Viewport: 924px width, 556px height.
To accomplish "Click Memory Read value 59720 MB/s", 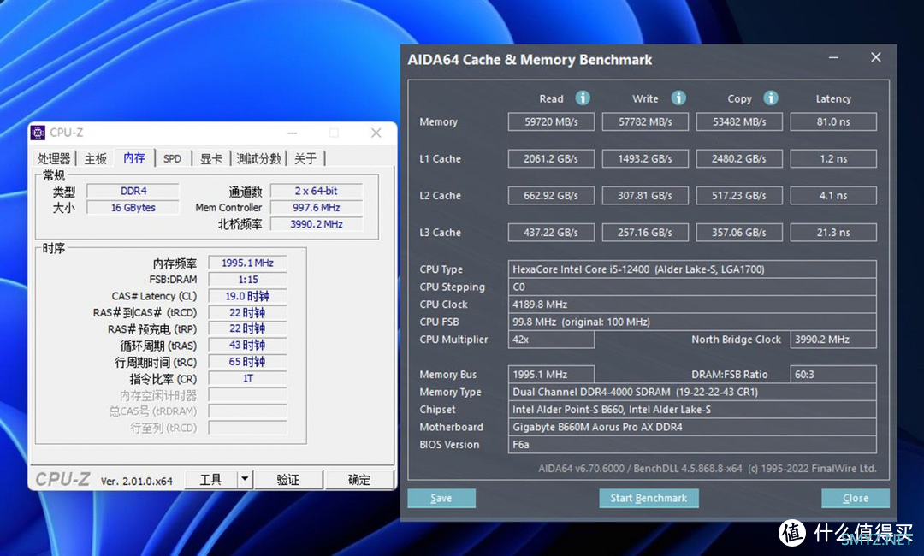I will tap(551, 122).
